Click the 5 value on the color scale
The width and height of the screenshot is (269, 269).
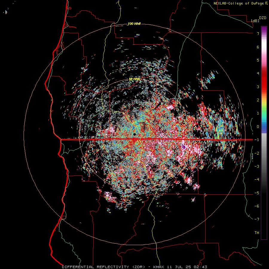258,60
